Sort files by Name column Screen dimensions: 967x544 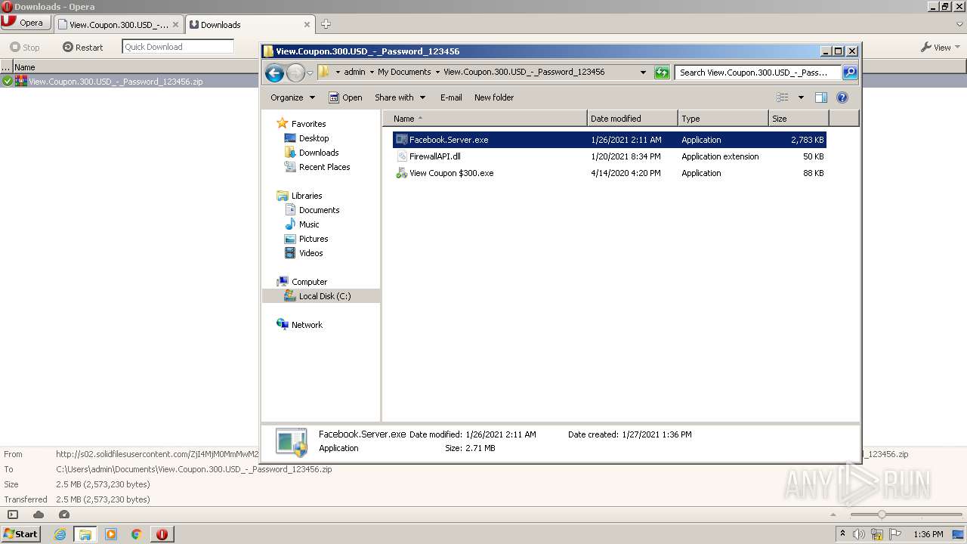point(485,119)
